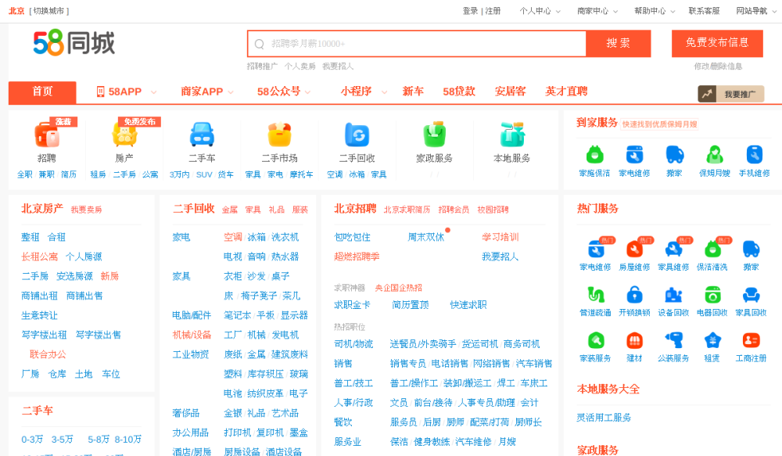Open 保洁清洗 icon in 热门服务
The image size is (782, 456).
point(712,249)
